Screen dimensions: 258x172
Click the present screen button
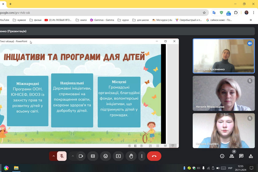[x=118, y=156]
